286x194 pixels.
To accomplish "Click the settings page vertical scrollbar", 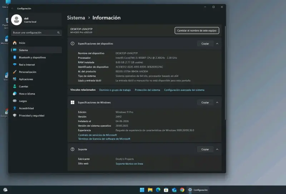I will click(x=225, y=73).
